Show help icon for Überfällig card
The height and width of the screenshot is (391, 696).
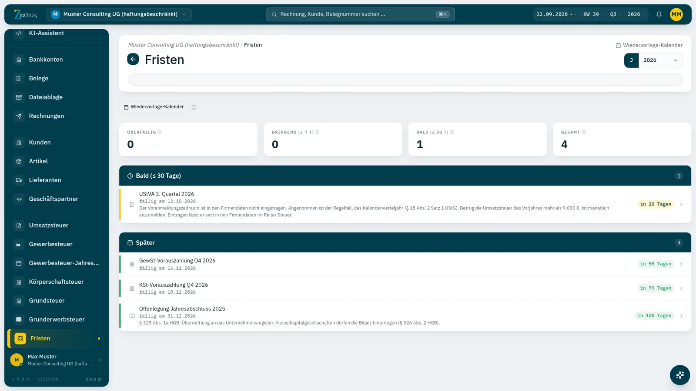click(x=160, y=132)
